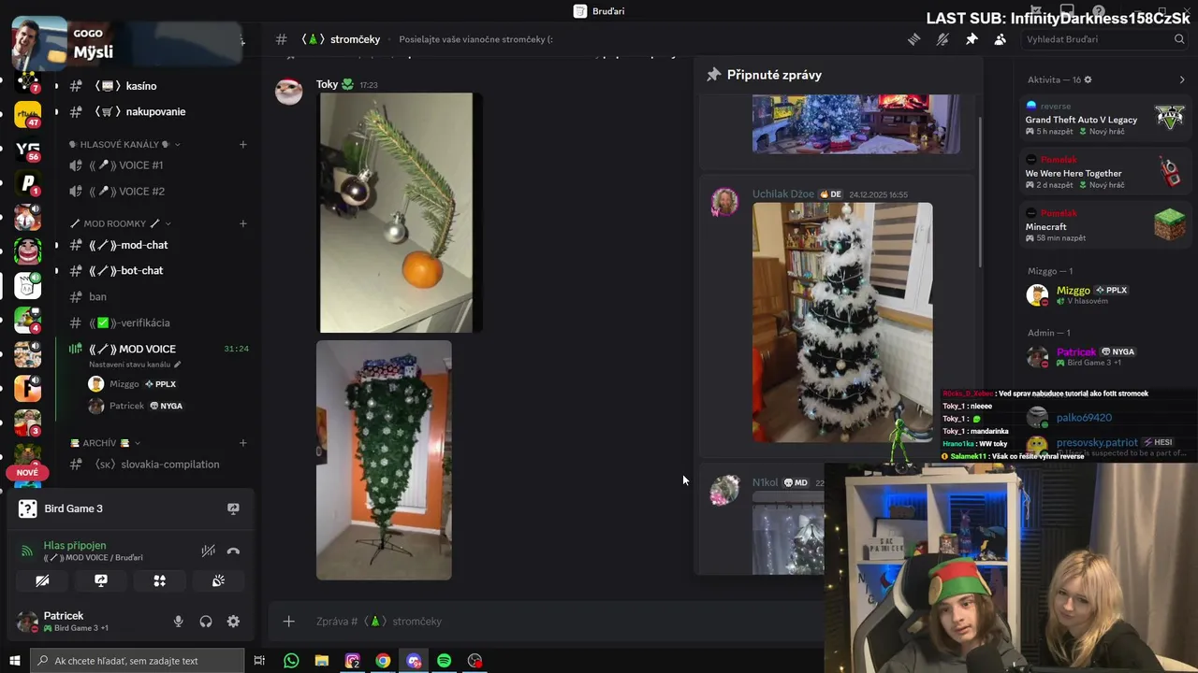This screenshot has width=1198, height=673.
Task: Open We Were Here Together activity
Action: pyautogui.click(x=1104, y=170)
